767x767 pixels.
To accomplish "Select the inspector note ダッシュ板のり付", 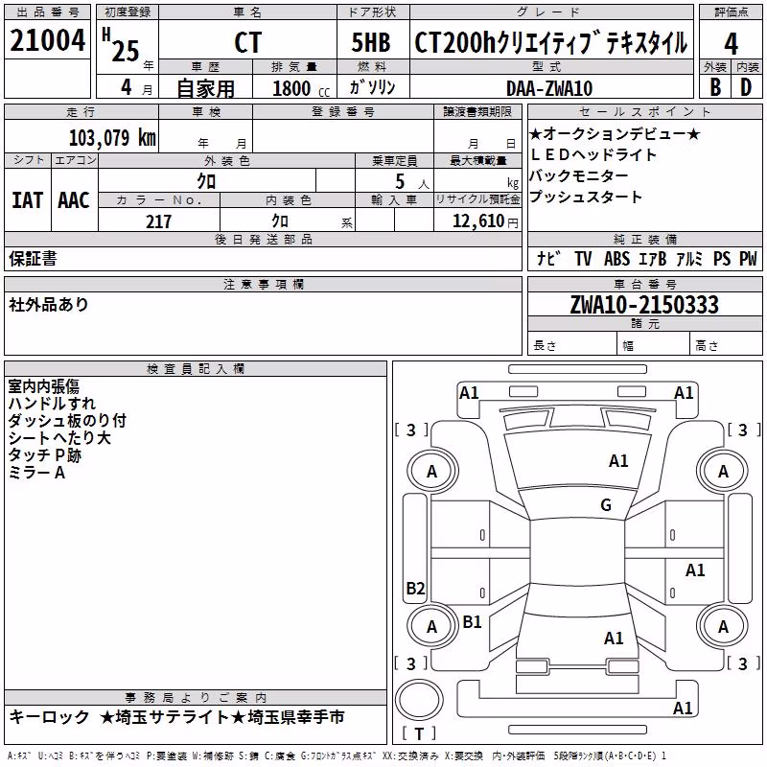I will click(x=67, y=421).
